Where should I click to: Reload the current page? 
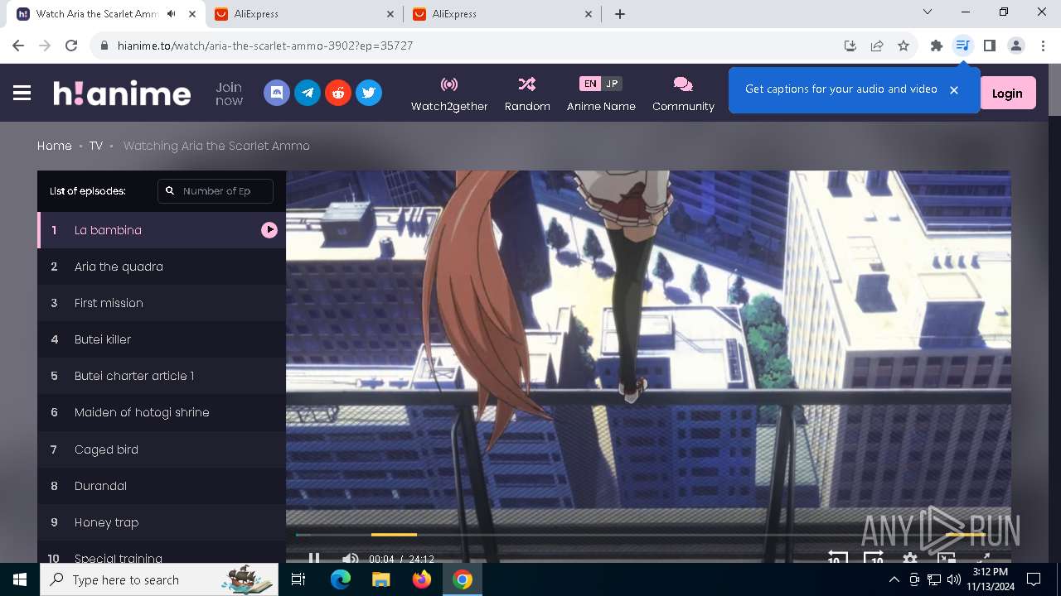pos(71,46)
